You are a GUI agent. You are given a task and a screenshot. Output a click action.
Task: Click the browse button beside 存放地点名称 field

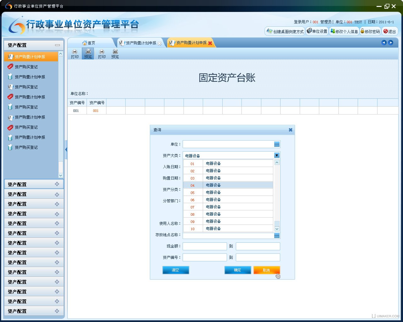pos(277,235)
